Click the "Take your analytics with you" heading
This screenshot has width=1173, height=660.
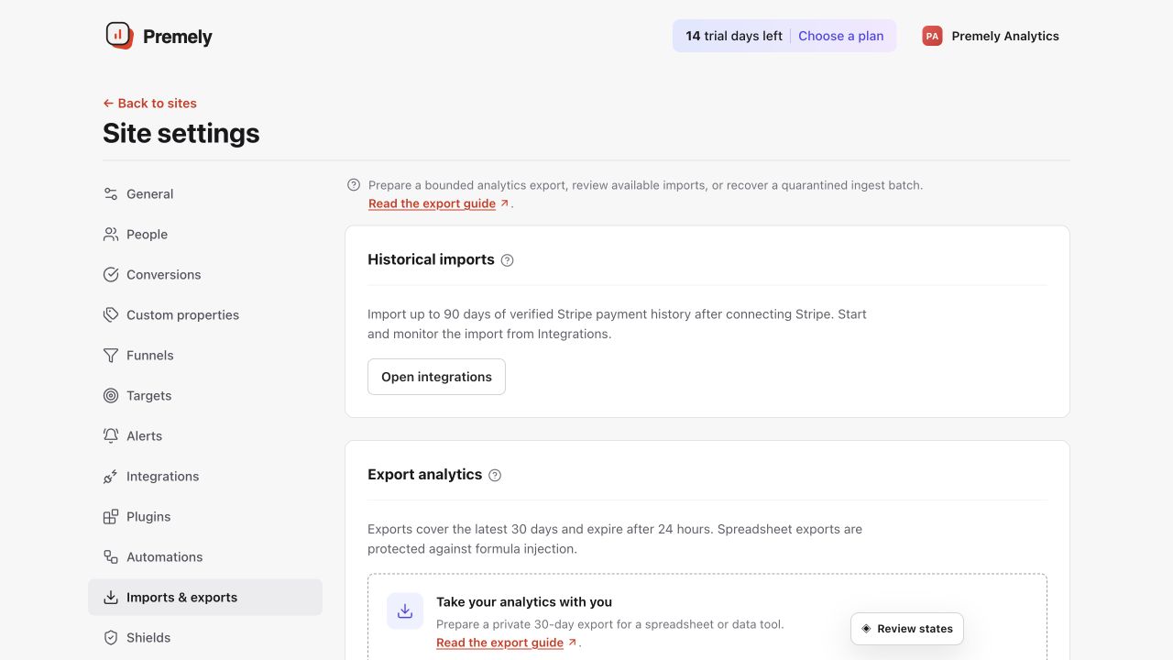pos(524,602)
